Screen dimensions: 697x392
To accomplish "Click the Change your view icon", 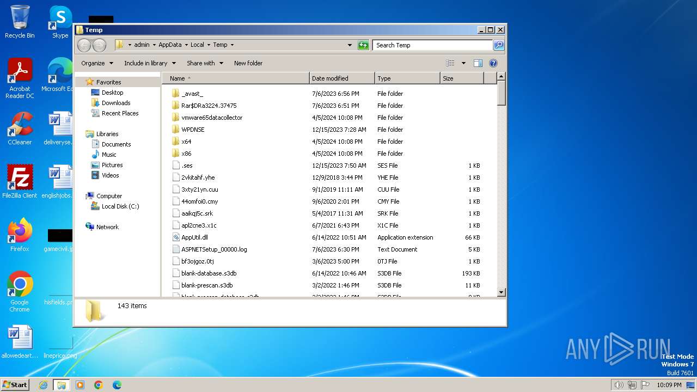I will click(450, 63).
